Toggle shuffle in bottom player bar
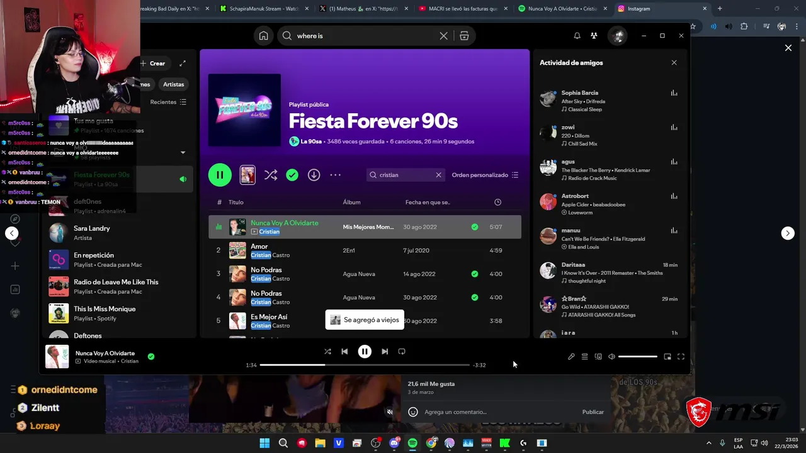Image resolution: width=806 pixels, height=453 pixels. coord(327,352)
